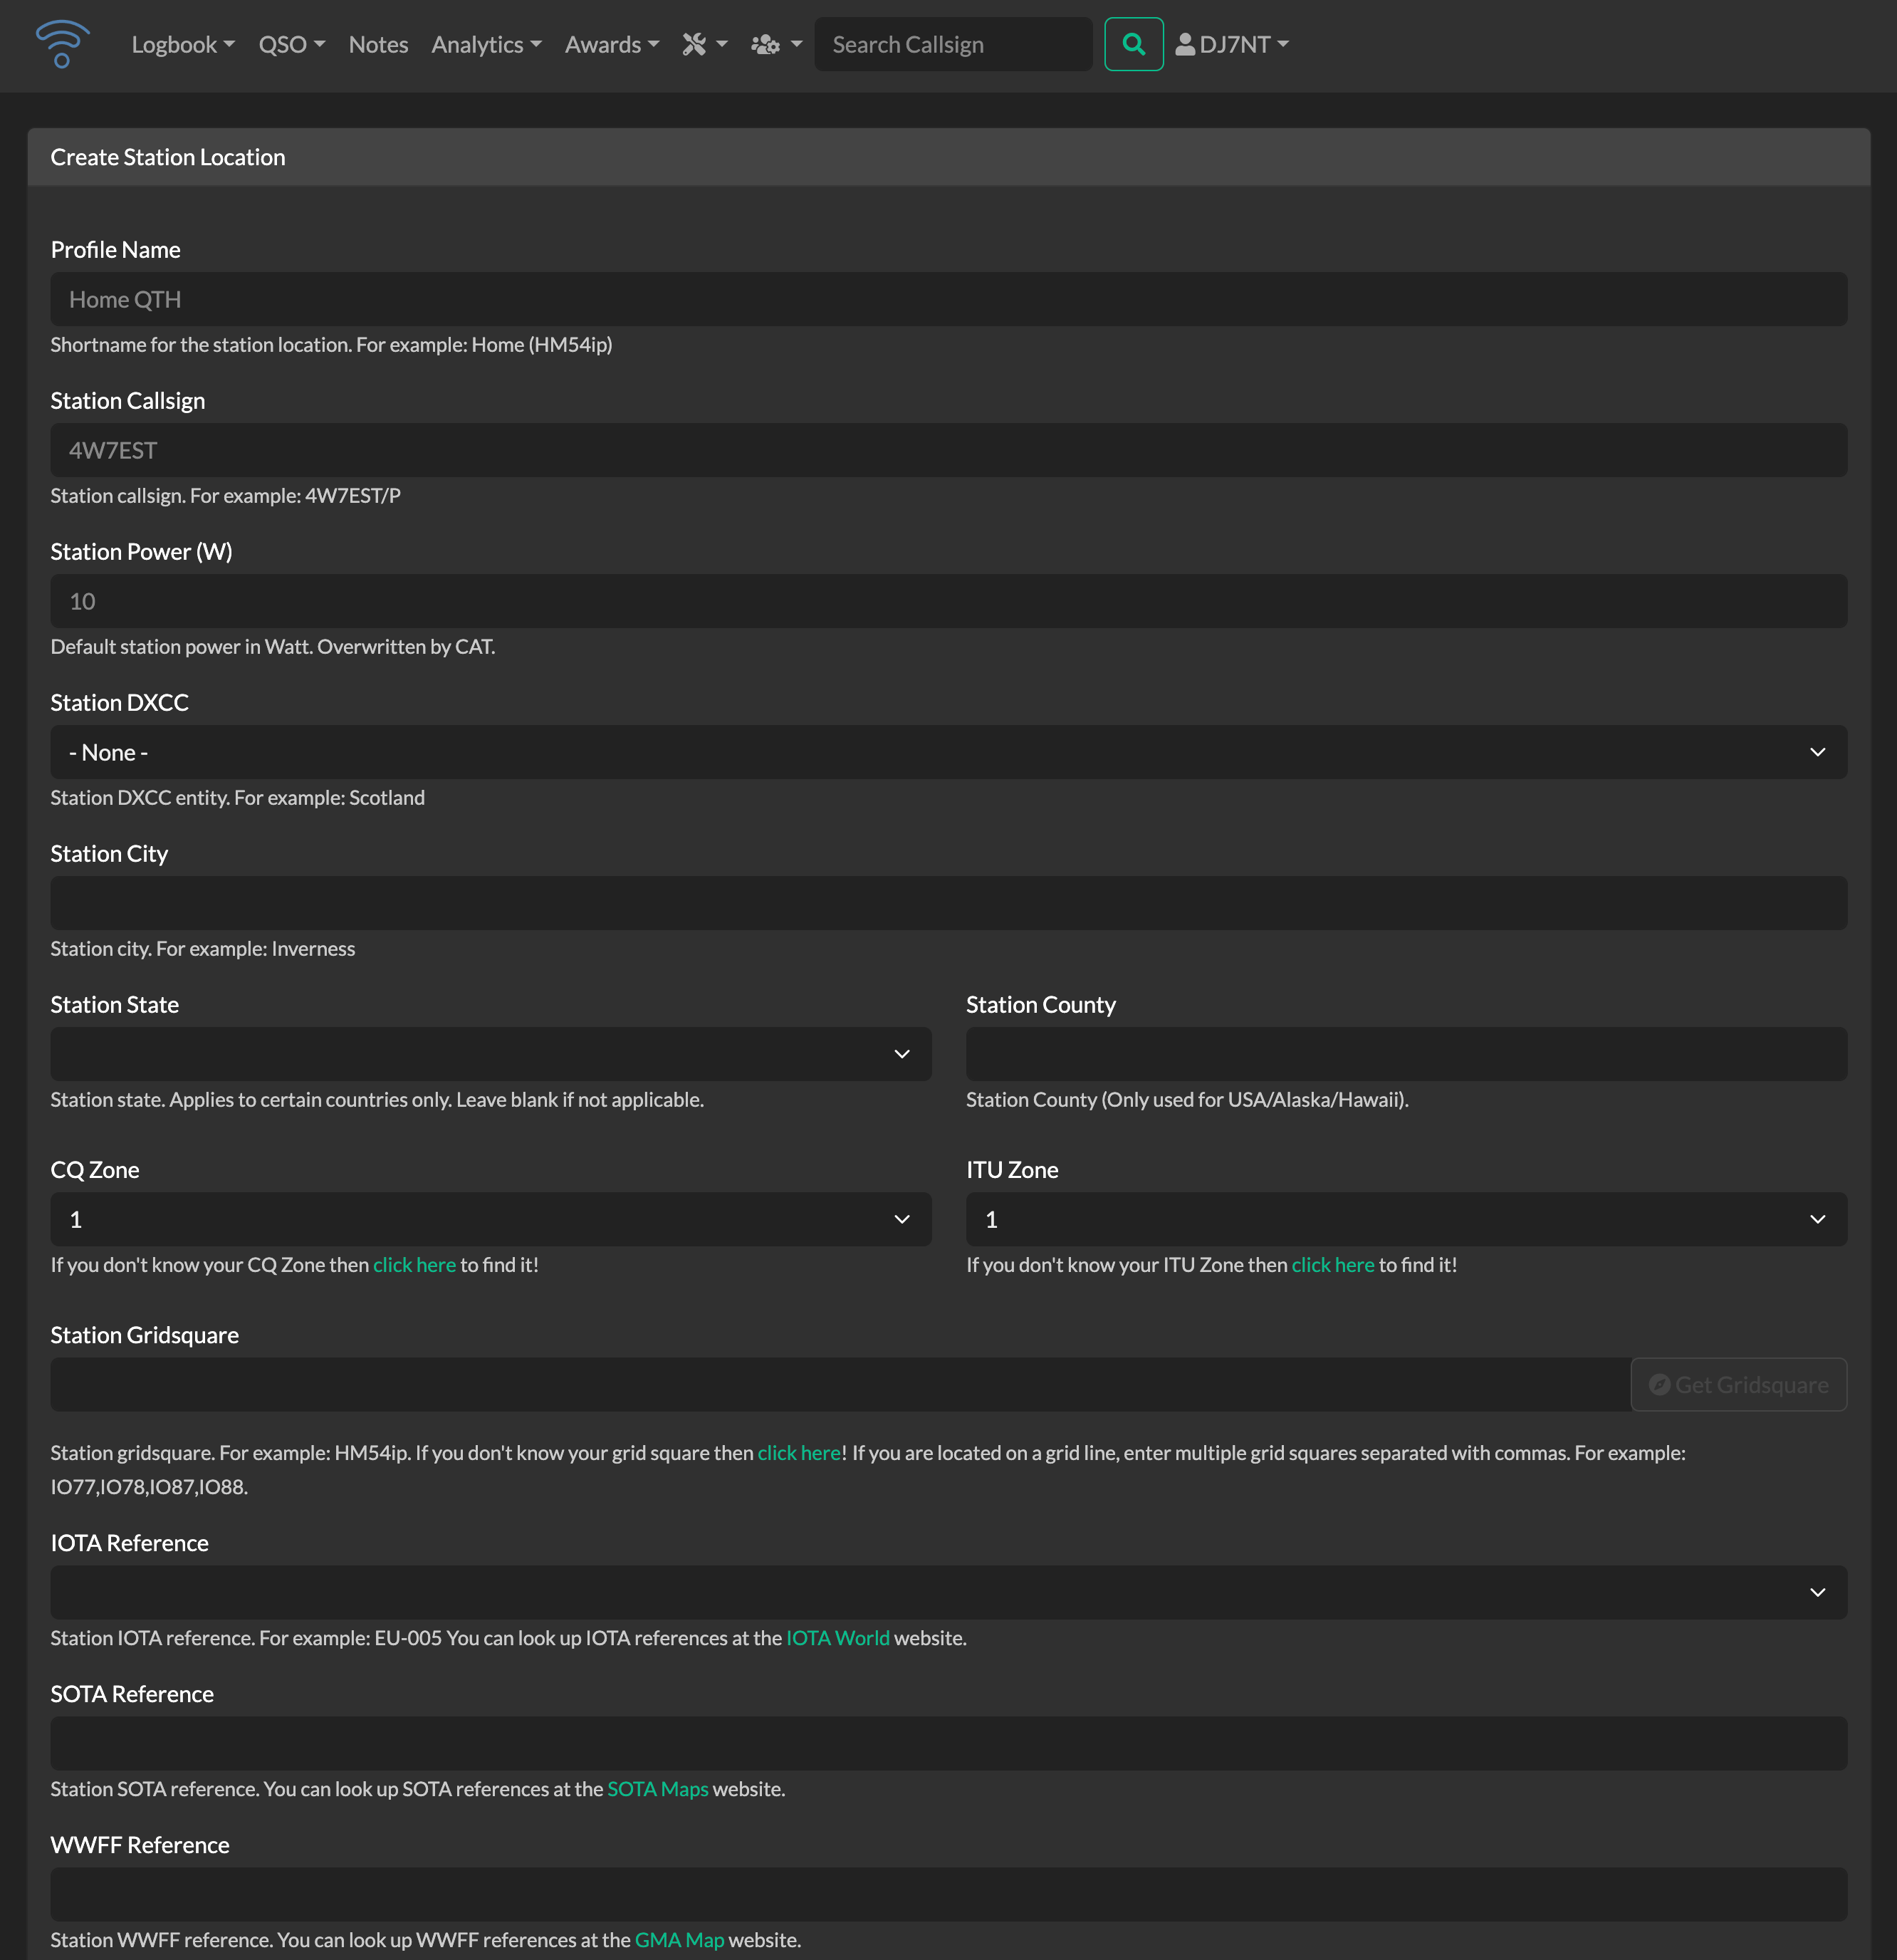
Task: Open the GMA Map link
Action: 679,1940
